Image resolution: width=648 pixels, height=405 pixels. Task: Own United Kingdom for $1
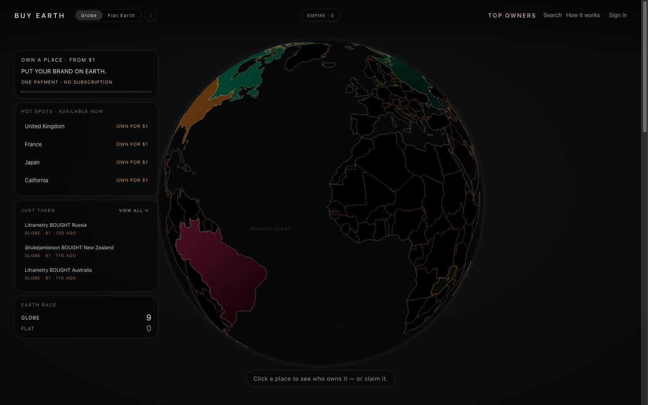[x=132, y=126]
